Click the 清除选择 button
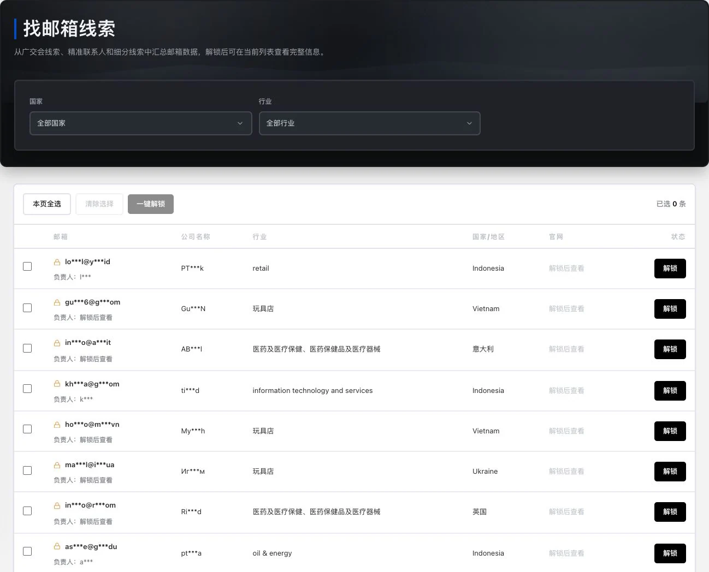The width and height of the screenshot is (709, 572). [x=99, y=204]
